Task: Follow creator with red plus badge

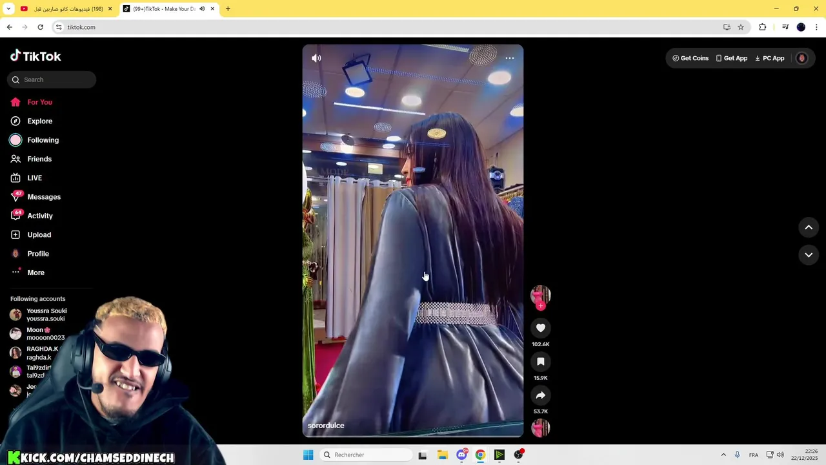Action: (541, 306)
